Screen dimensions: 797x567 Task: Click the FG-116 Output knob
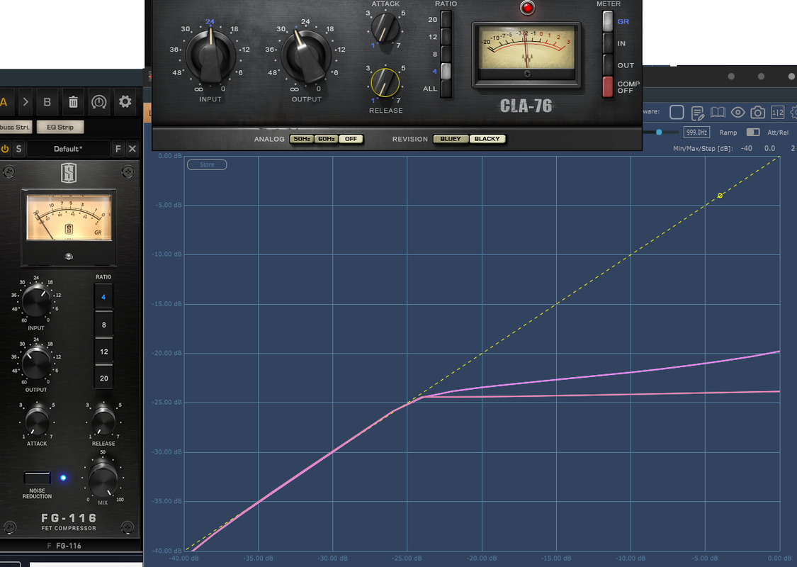coord(36,363)
